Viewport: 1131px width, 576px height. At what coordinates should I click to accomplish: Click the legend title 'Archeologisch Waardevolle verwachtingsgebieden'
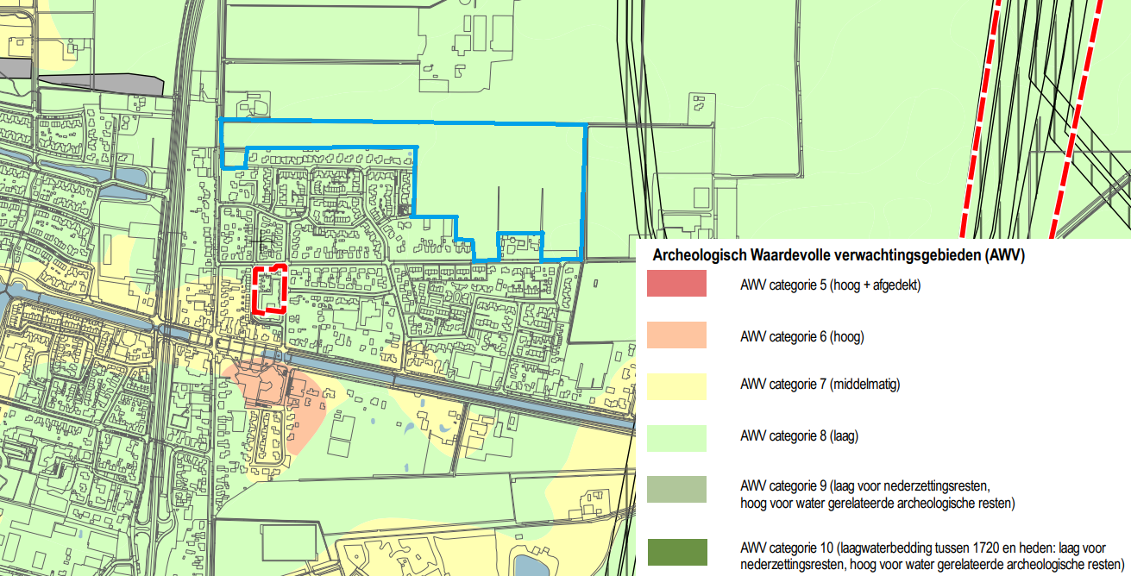[838, 255]
